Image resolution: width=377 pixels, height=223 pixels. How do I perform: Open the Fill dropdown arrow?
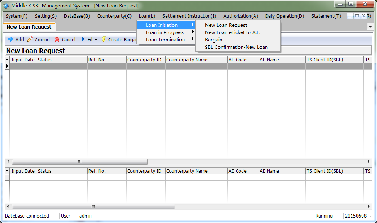pos(96,40)
